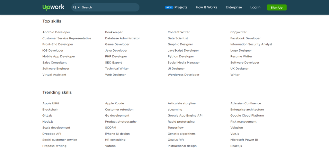Click into the Search input field
The image size is (329, 154).
109,7
